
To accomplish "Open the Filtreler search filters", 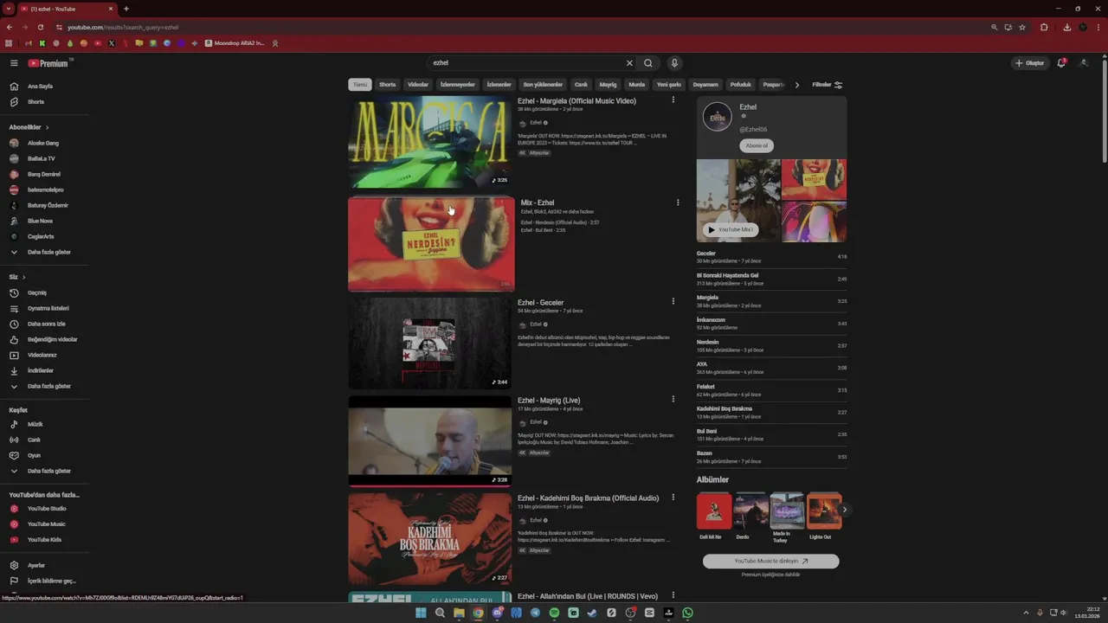I will click(x=828, y=85).
